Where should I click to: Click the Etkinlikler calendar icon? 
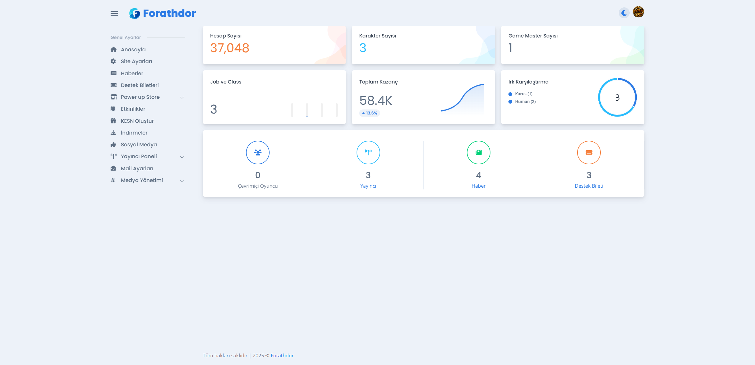tap(113, 109)
